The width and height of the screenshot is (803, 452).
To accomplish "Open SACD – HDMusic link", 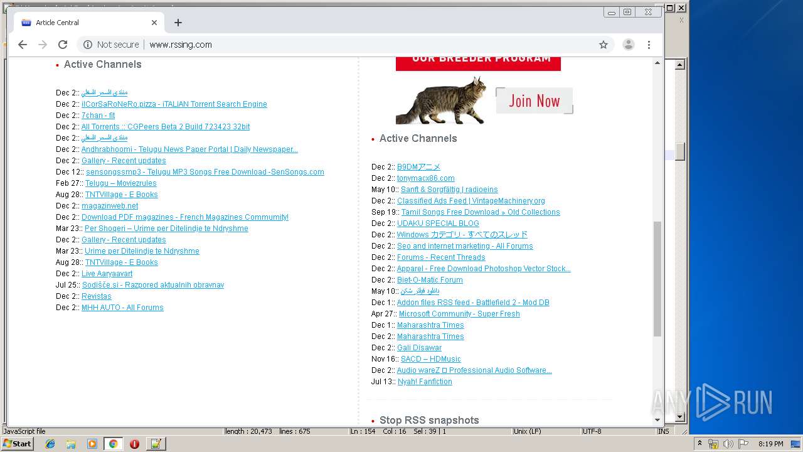I will pyautogui.click(x=431, y=359).
